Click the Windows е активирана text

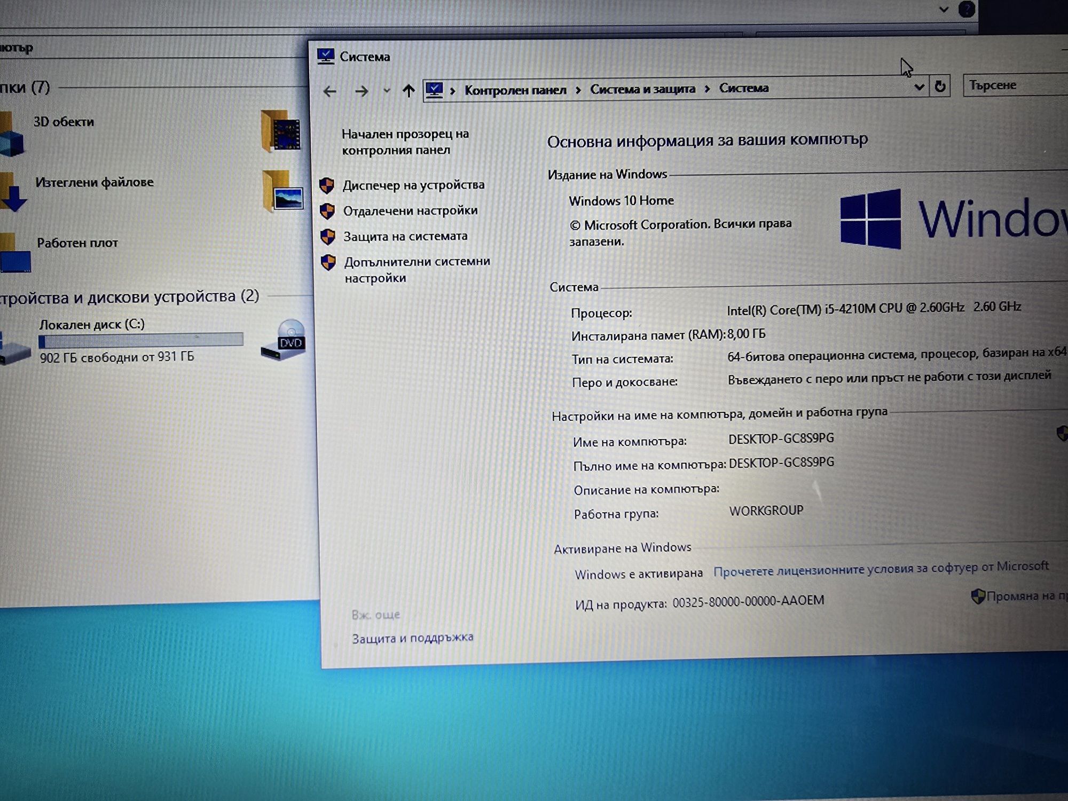(x=639, y=574)
